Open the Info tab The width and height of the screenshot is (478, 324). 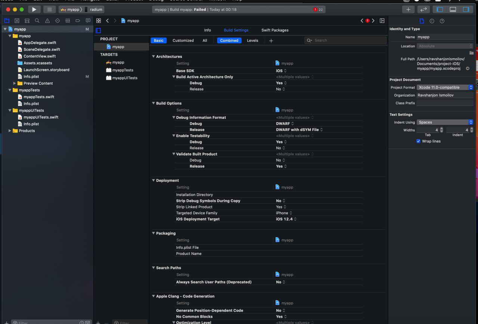pos(208,30)
